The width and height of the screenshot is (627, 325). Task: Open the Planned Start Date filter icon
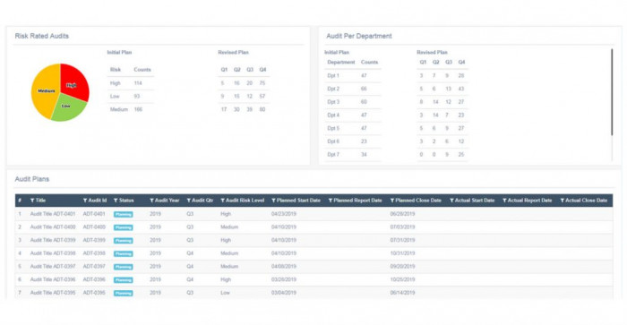(273, 201)
